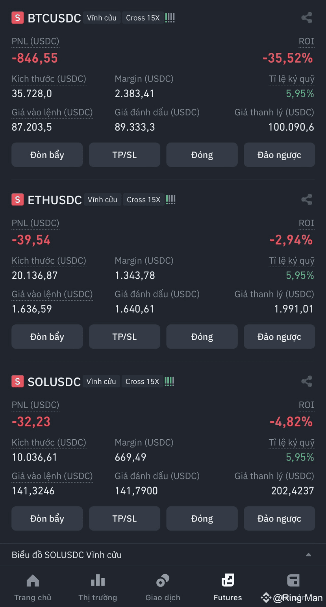Tap the share icon for BTCUSDC position
The width and height of the screenshot is (326, 607).
307,18
